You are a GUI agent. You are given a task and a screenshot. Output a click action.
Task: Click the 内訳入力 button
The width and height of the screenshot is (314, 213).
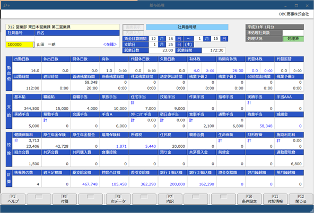click(x=133, y=33)
